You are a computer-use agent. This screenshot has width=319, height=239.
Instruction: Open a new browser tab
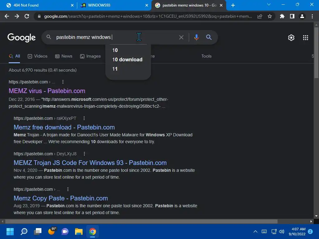pyautogui.click(x=233, y=5)
